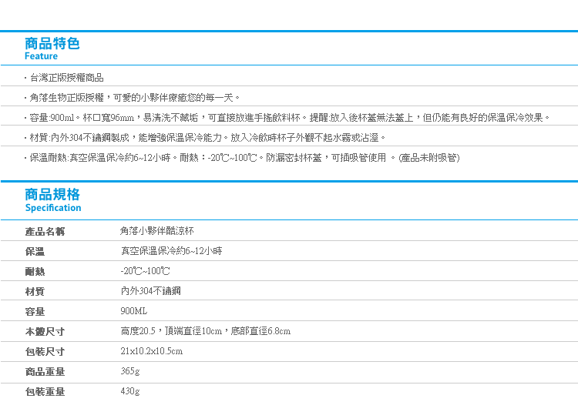
Task: Select the 21x10.2x10.5cm value
Action: click(x=152, y=351)
